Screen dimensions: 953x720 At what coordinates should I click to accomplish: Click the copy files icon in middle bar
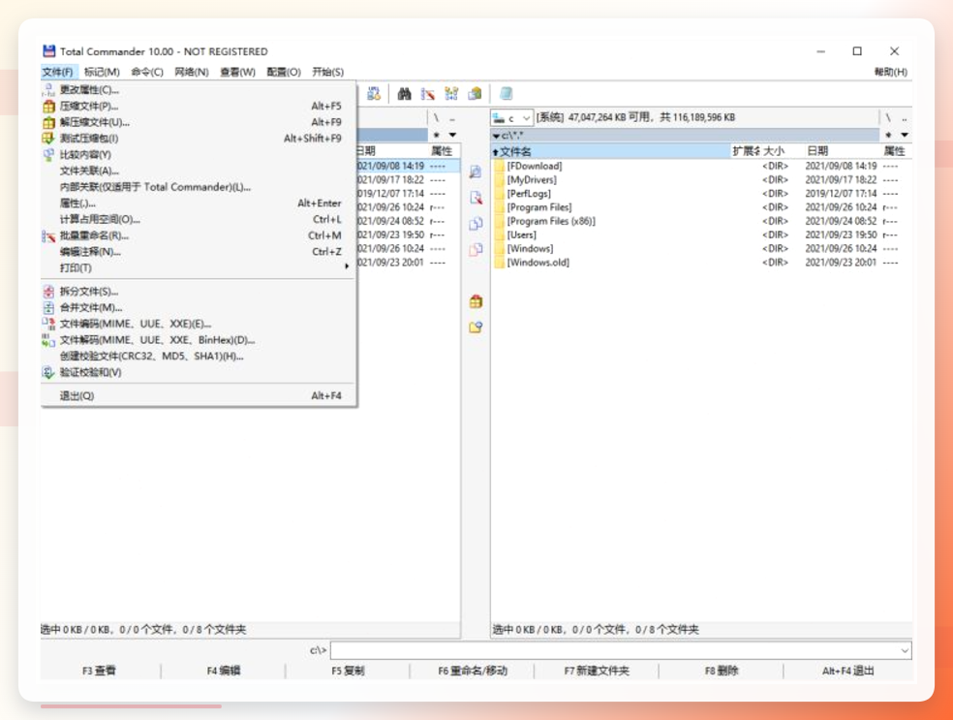[476, 223]
